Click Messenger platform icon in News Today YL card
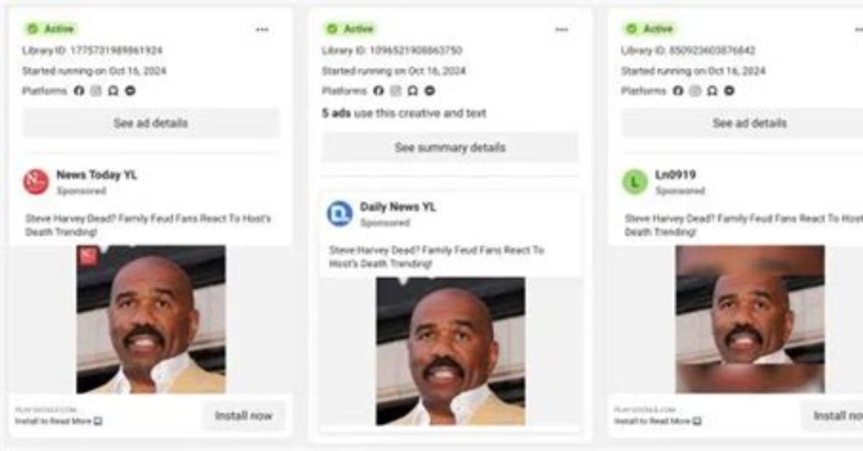The width and height of the screenshot is (863, 451). (130, 91)
